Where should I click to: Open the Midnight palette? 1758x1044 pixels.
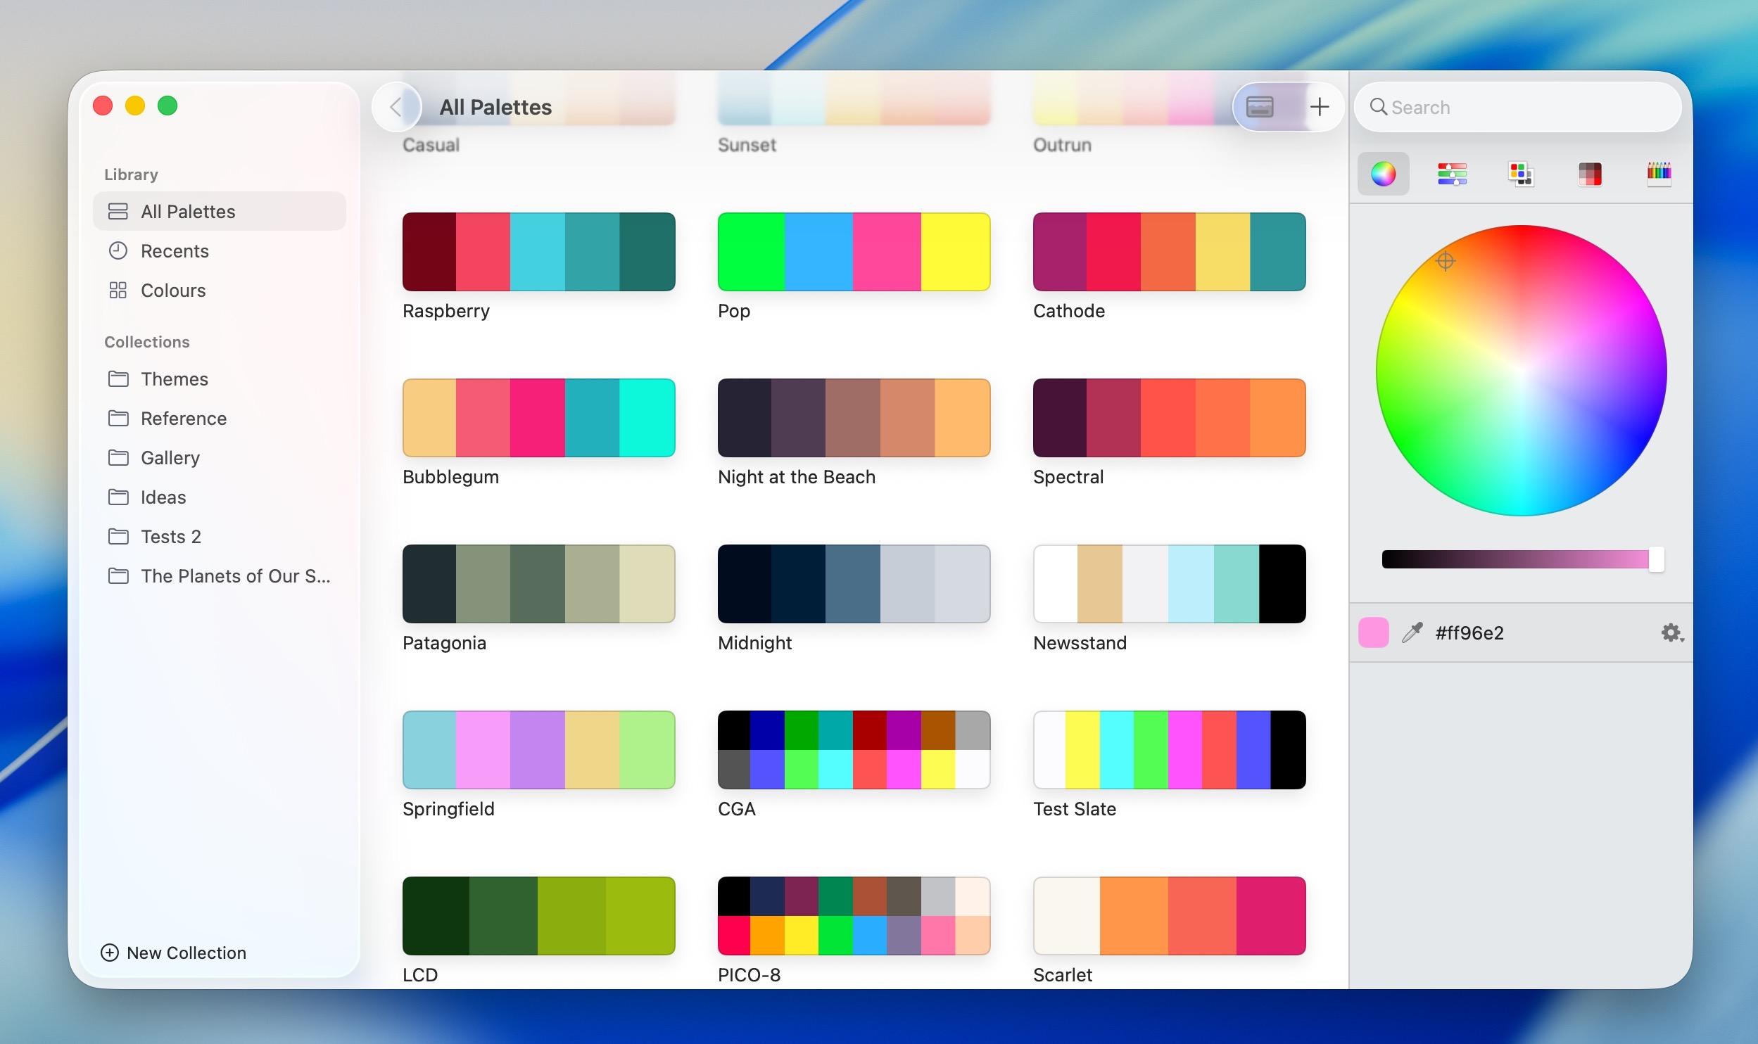pyautogui.click(x=854, y=584)
